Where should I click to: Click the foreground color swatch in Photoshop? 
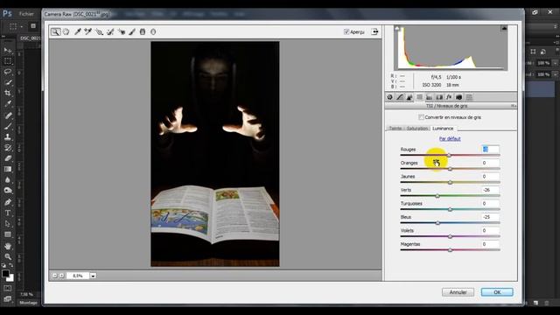click(x=5, y=274)
